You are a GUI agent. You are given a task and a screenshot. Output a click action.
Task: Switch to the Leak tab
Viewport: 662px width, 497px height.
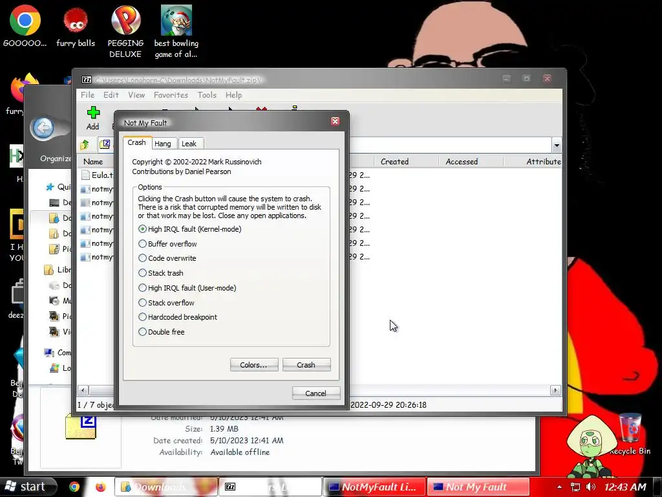pos(189,144)
